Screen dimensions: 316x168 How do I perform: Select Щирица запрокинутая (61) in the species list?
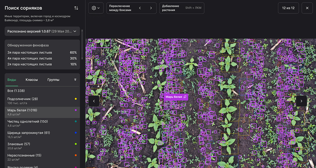click(x=29, y=133)
